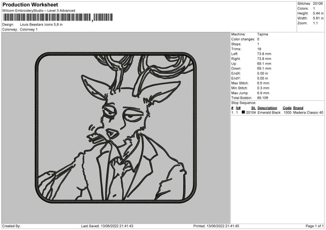
Task: Select the Total Bobbin value
Action: pos(264,98)
